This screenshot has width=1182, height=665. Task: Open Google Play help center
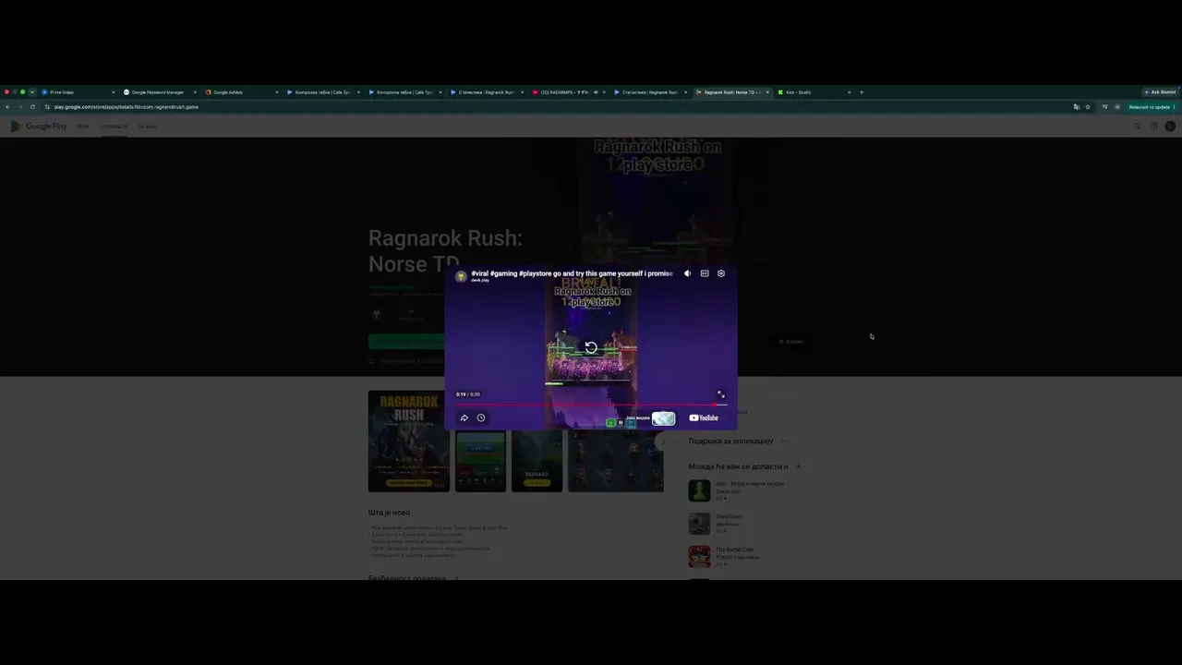[1153, 127]
